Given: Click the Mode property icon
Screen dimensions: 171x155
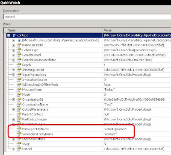Looking at the screenshot, I should click(19, 95).
